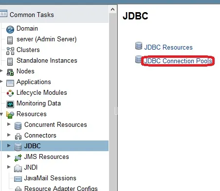220x191 pixels.
Task: Click the database icon beside JDBC Resources link
Action: [x=139, y=46]
